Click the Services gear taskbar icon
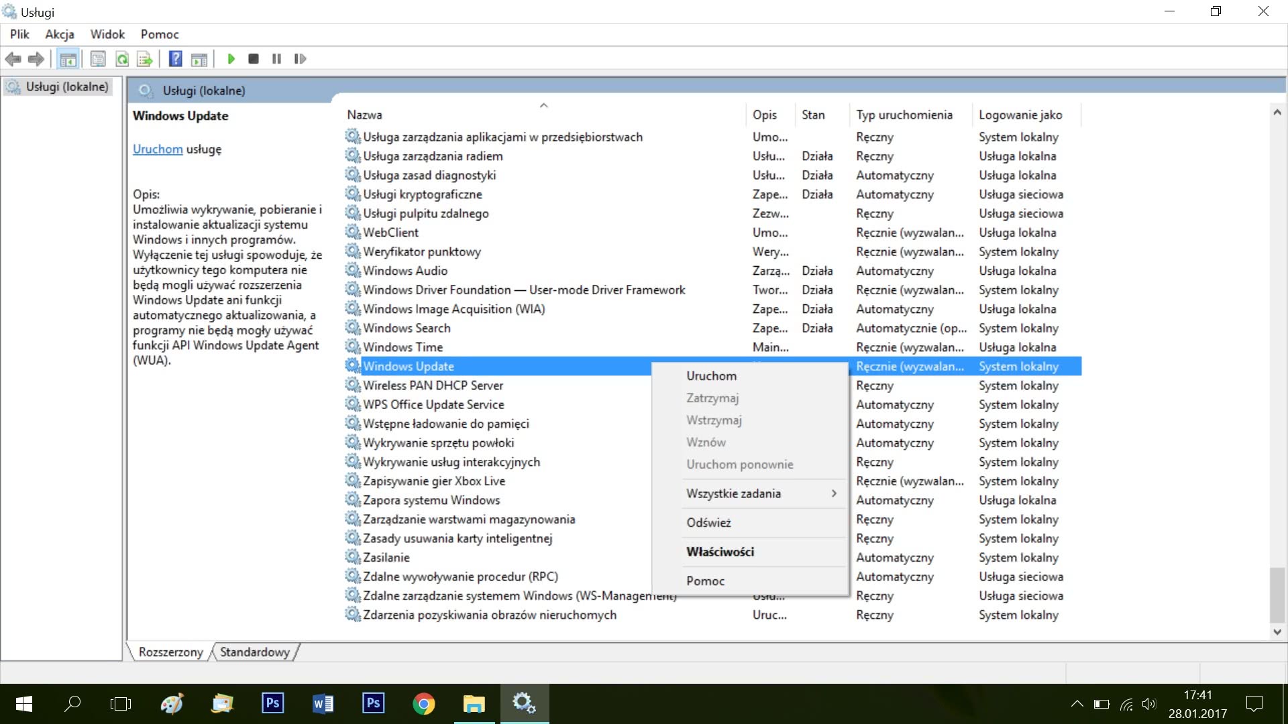Image resolution: width=1288 pixels, height=724 pixels. point(524,703)
